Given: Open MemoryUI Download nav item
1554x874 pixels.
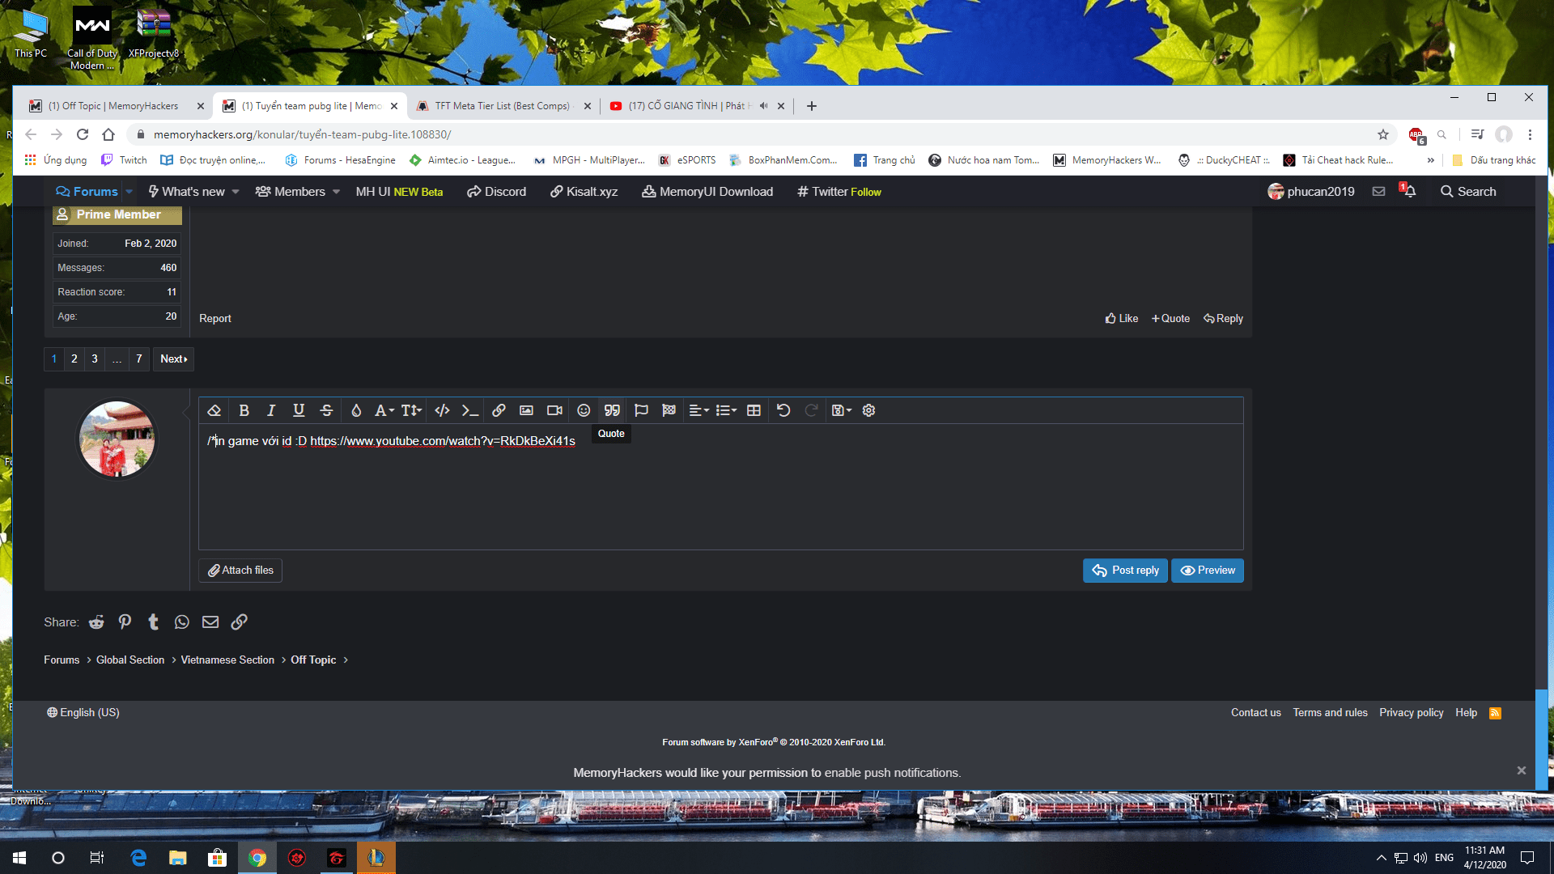Looking at the screenshot, I should pyautogui.click(x=708, y=192).
